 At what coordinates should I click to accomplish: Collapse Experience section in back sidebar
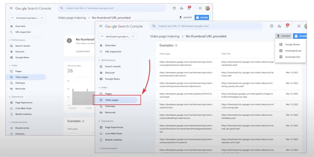click(x=9, y=97)
